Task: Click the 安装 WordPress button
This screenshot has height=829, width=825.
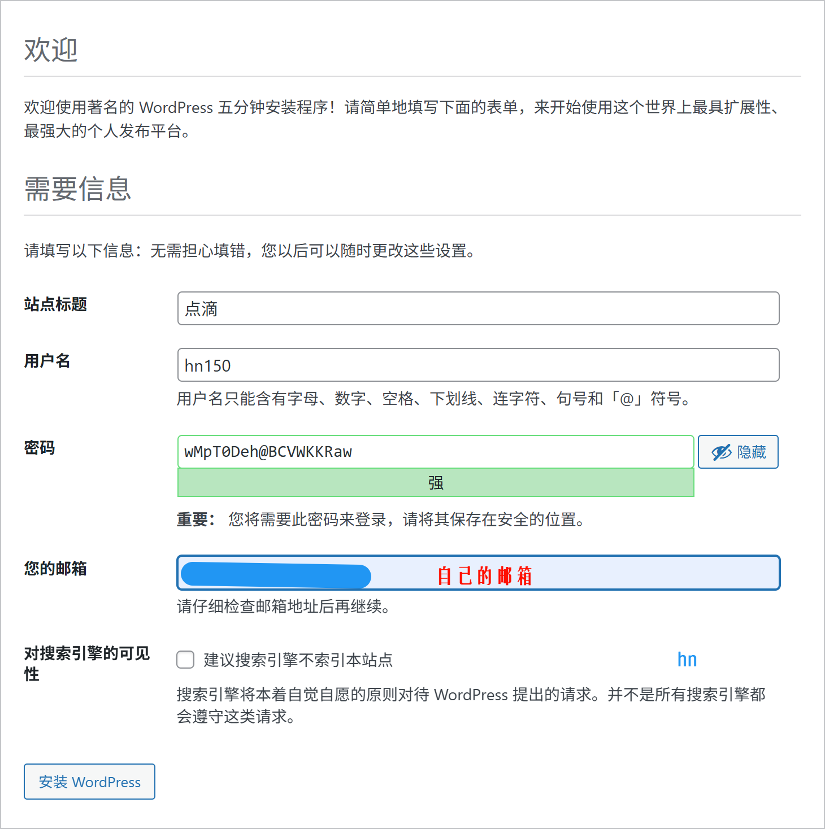Action: (x=89, y=782)
